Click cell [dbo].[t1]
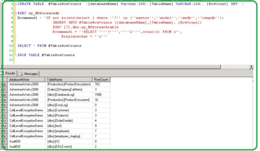 [x=69, y=141]
